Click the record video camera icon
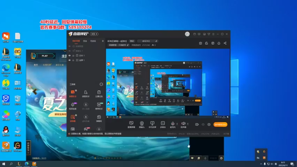 coord(197,124)
